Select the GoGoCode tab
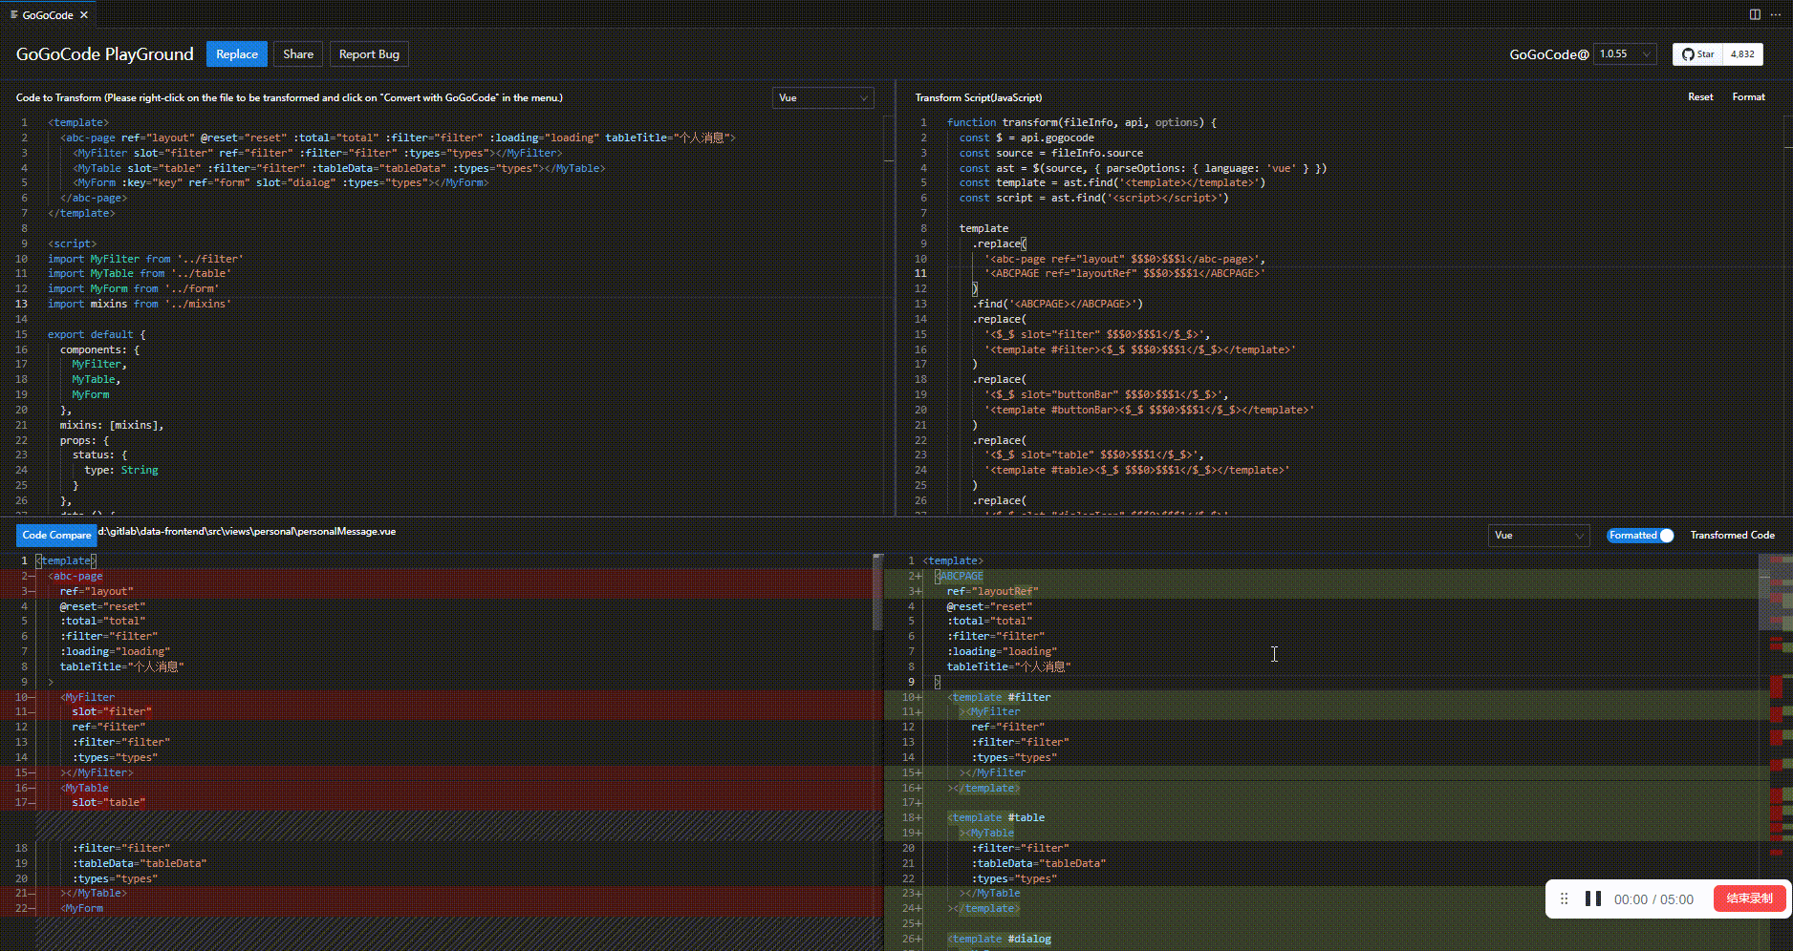This screenshot has width=1793, height=951. tap(48, 15)
